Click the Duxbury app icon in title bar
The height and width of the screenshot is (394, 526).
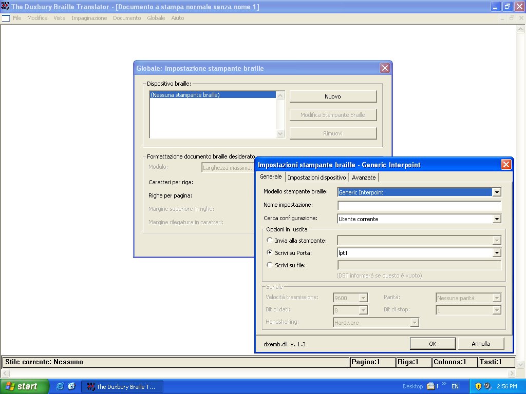5,6
